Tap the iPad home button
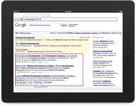136x106 pixels. (x=7, y=51)
